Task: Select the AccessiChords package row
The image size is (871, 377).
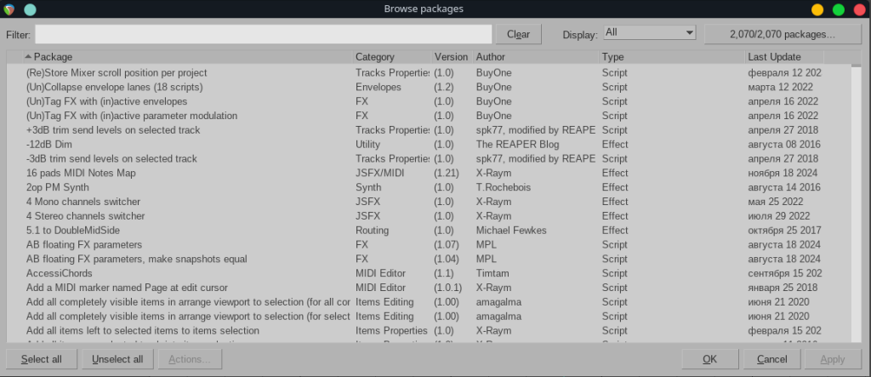Action: (61, 273)
